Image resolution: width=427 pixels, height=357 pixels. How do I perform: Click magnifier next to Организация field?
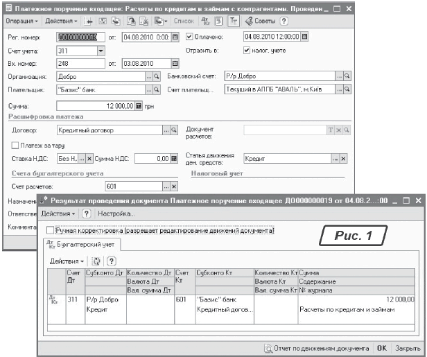coord(157,77)
